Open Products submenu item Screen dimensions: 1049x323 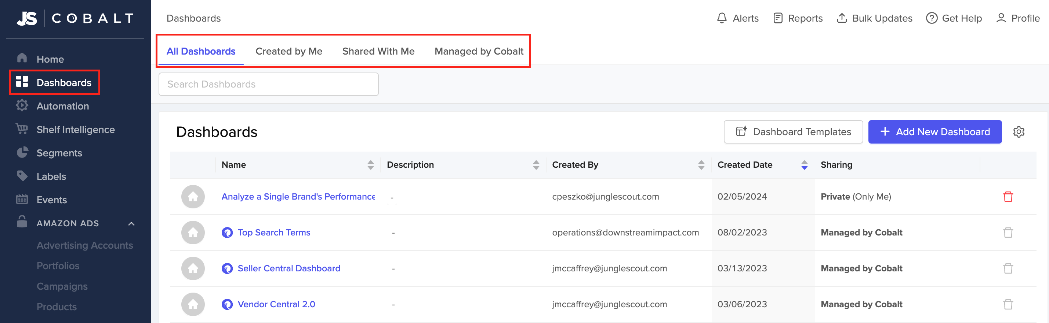coord(57,307)
